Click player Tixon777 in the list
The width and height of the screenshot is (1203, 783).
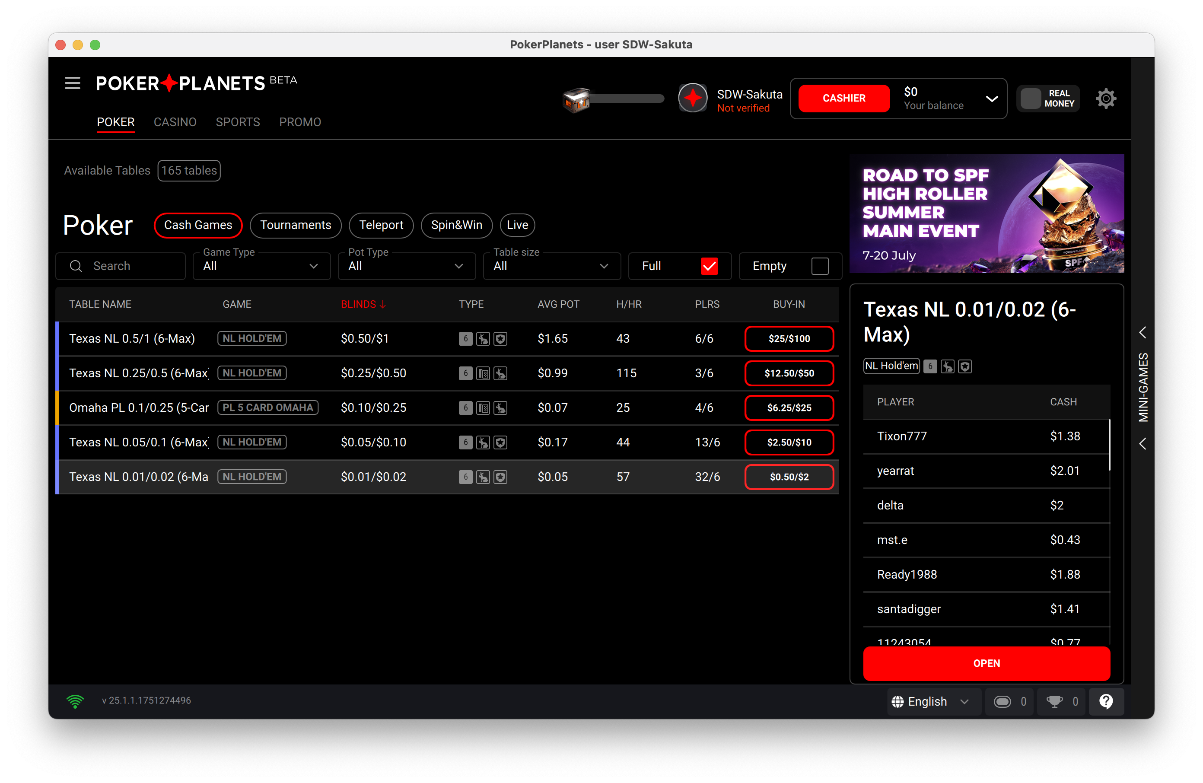986,436
